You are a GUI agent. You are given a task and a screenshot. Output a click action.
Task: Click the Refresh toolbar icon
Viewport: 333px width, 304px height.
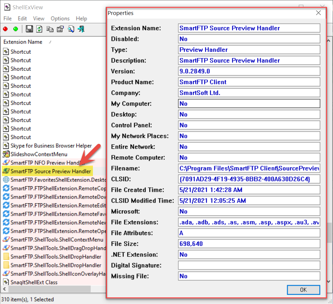(39, 29)
